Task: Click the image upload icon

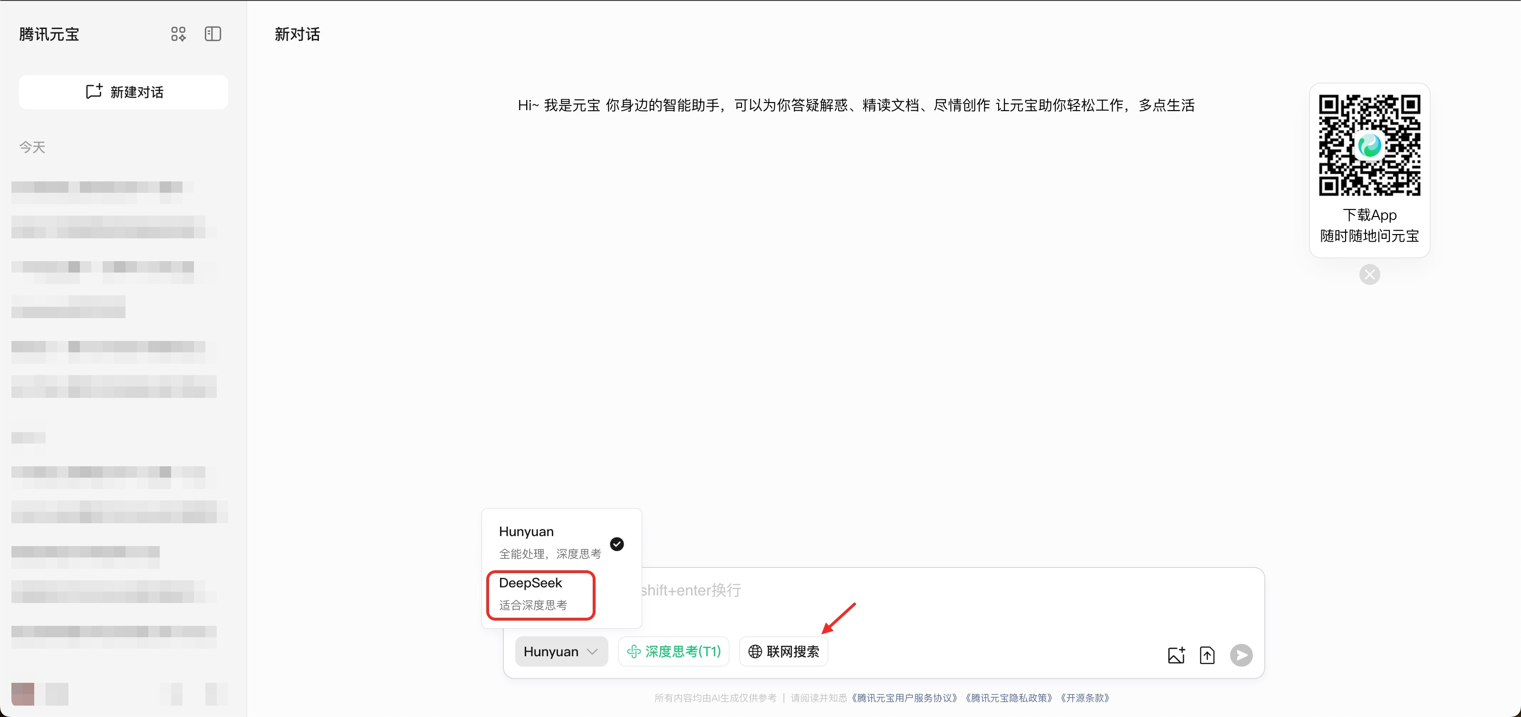Action: point(1175,655)
